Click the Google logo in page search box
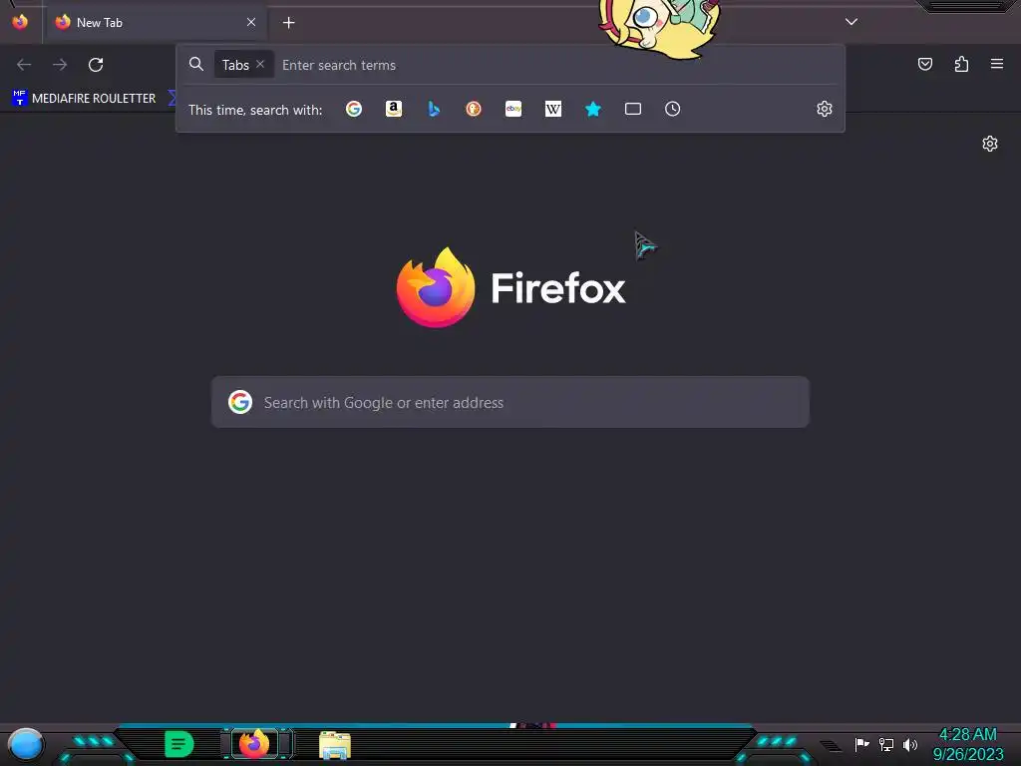 coord(240,402)
